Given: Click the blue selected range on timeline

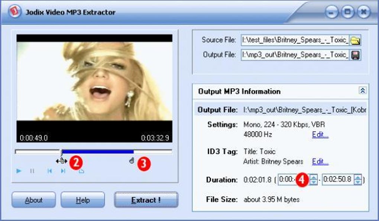Looking at the screenshot, I should tap(98, 152).
